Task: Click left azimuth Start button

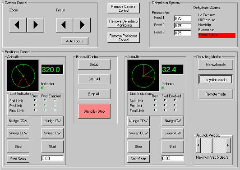Action: pyautogui.click(x=52, y=147)
